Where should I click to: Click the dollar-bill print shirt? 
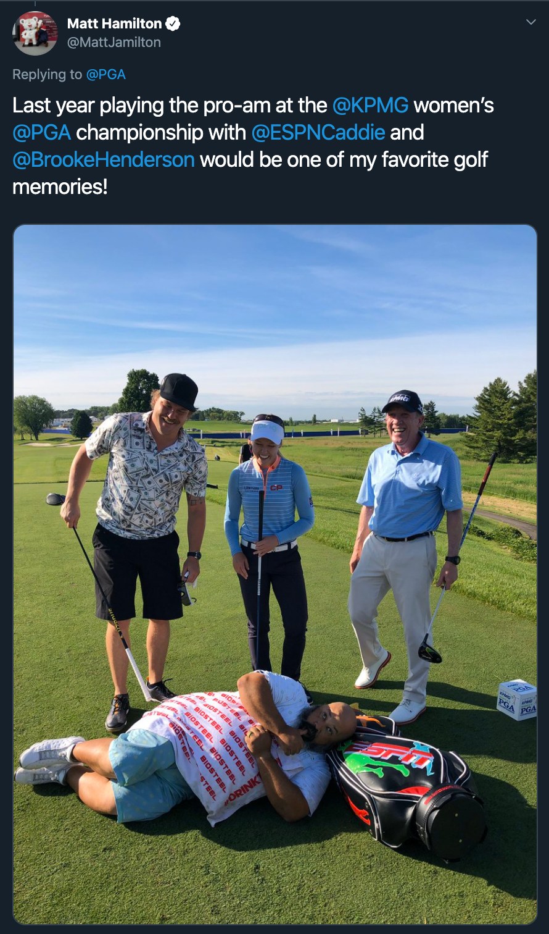146,474
